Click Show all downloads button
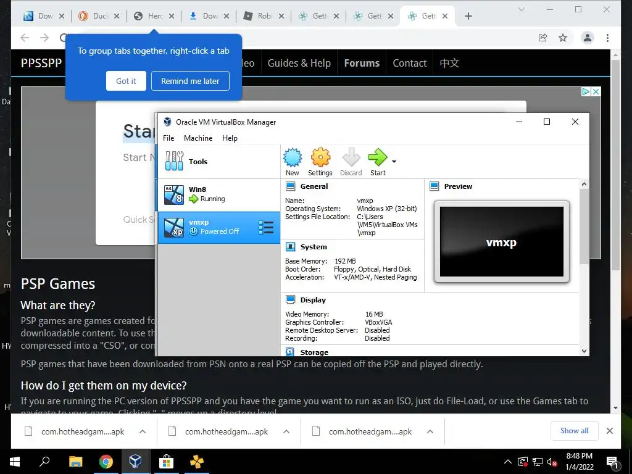The width and height of the screenshot is (632, 474). point(574,431)
